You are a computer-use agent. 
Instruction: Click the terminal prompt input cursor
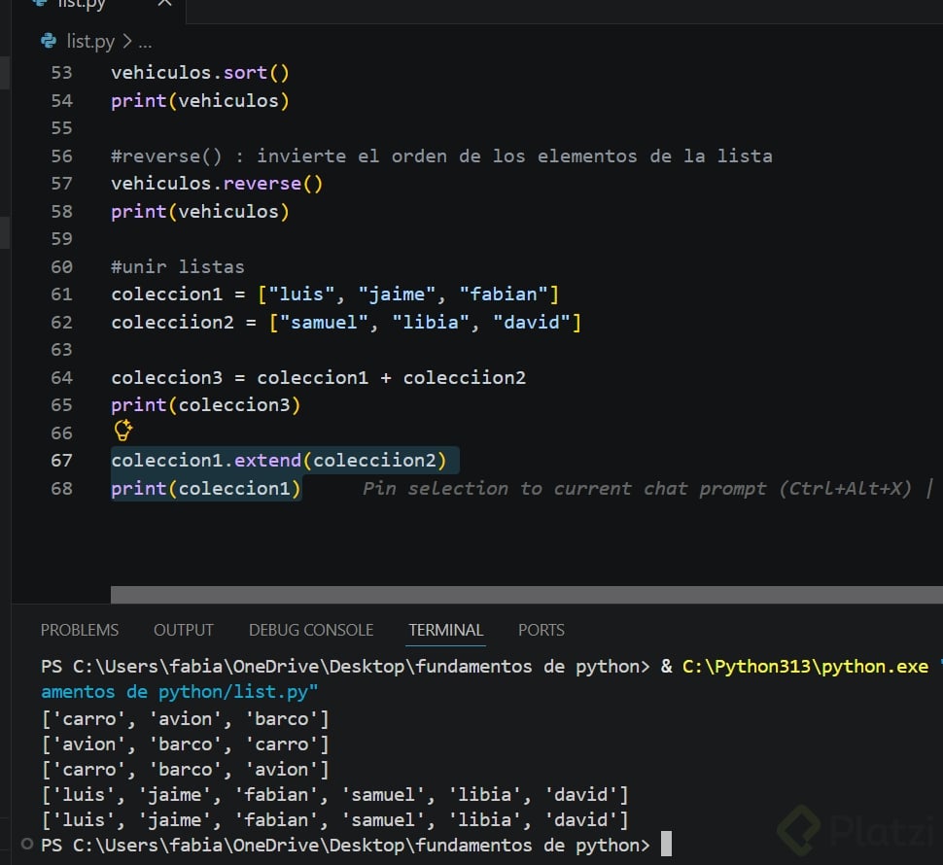coord(666,844)
